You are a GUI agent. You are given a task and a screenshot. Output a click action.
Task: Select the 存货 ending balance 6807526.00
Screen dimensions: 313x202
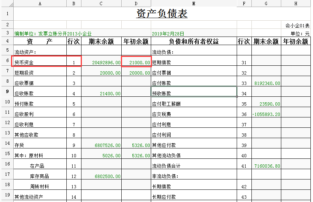pos(101,145)
